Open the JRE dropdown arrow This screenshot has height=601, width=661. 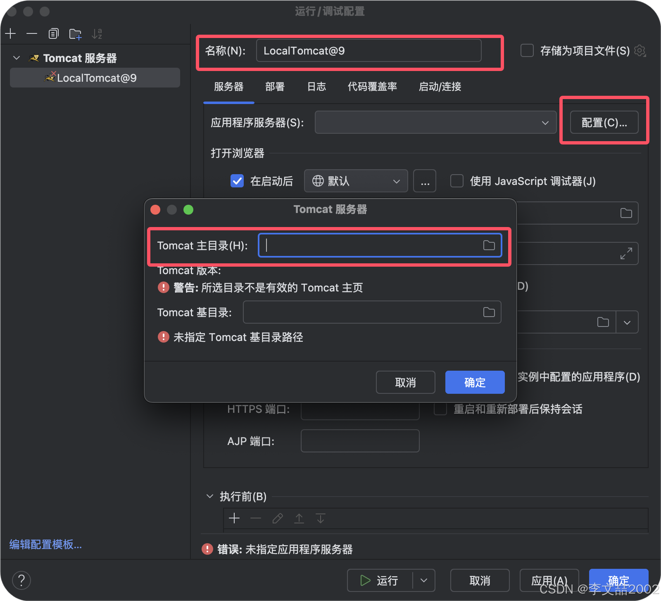(x=627, y=322)
